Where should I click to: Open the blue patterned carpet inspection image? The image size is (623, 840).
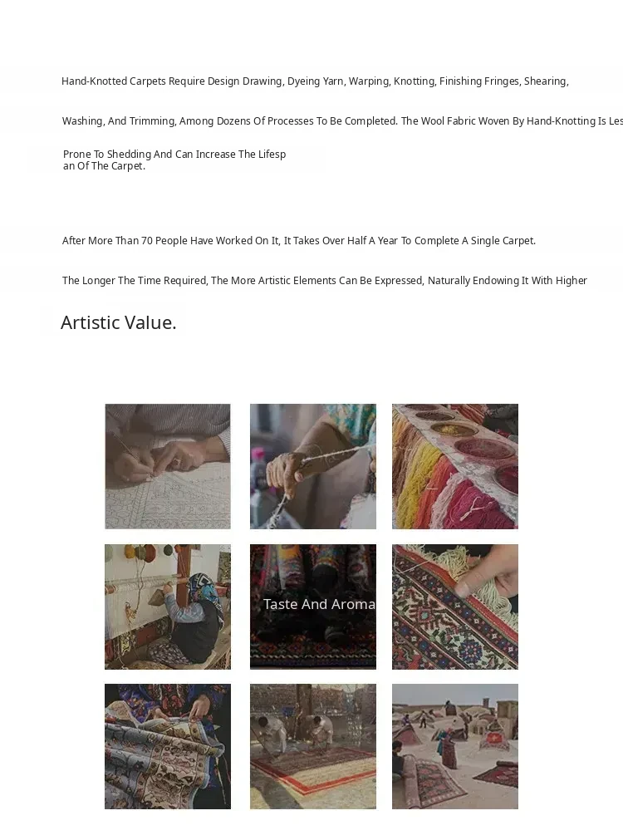point(168,746)
